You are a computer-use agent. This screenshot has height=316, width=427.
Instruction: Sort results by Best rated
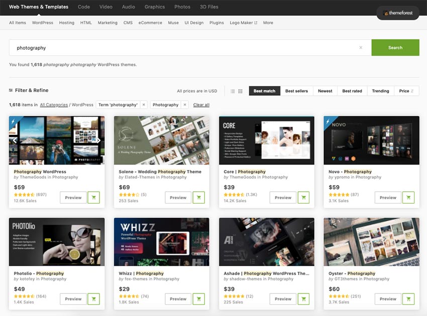(352, 91)
